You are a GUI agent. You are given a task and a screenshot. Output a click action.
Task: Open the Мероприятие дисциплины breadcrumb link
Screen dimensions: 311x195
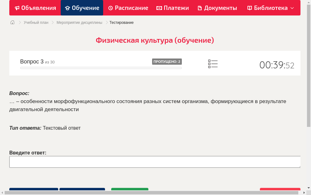(x=79, y=23)
